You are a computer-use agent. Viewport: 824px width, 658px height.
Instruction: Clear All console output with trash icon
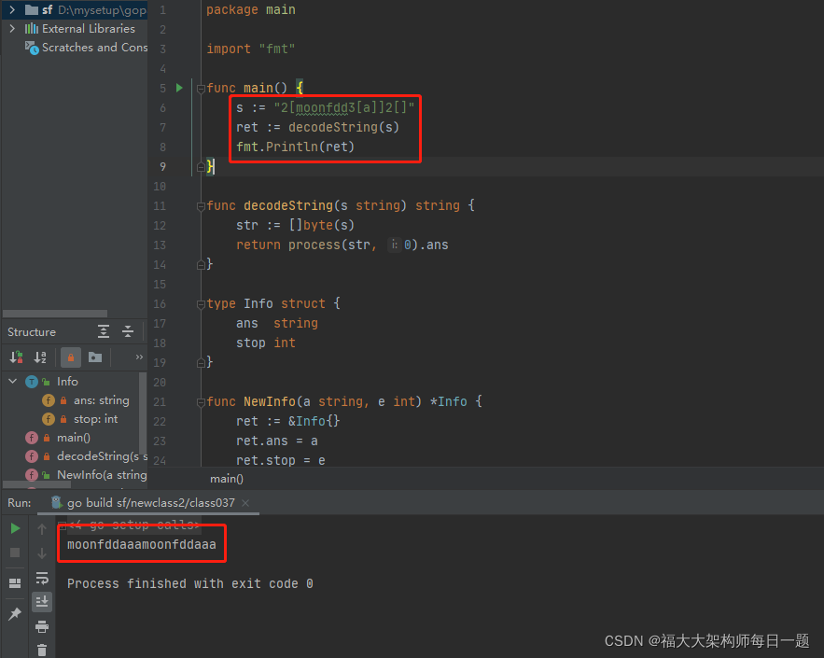click(x=42, y=651)
